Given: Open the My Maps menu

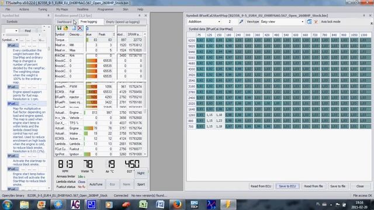Looking at the screenshot, I should pyautogui.click(x=62, y=9).
